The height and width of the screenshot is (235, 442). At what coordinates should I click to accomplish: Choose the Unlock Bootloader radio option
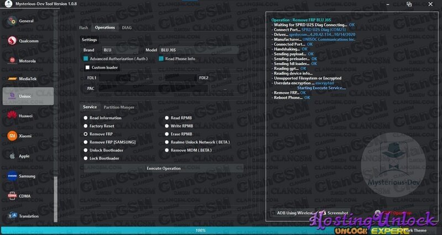click(x=85, y=150)
